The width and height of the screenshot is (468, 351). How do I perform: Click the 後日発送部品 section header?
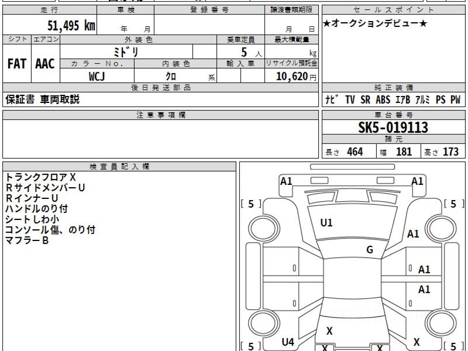161,88
